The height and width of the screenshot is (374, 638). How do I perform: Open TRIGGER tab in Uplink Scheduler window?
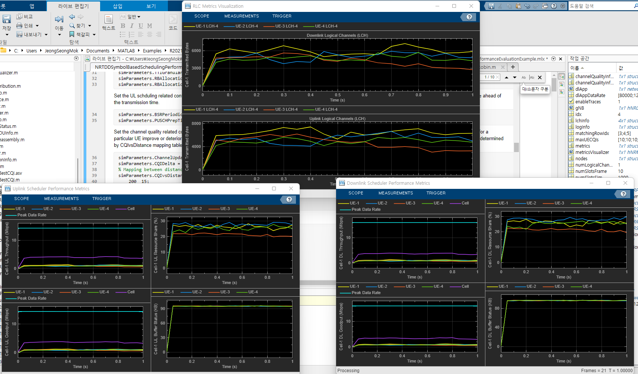102,199
